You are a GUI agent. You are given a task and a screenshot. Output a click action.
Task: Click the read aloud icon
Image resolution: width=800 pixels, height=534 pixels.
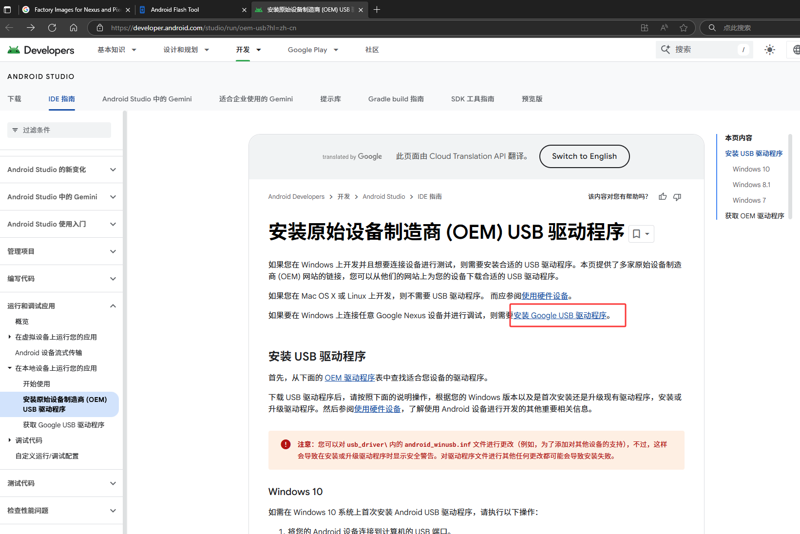pyautogui.click(x=664, y=28)
